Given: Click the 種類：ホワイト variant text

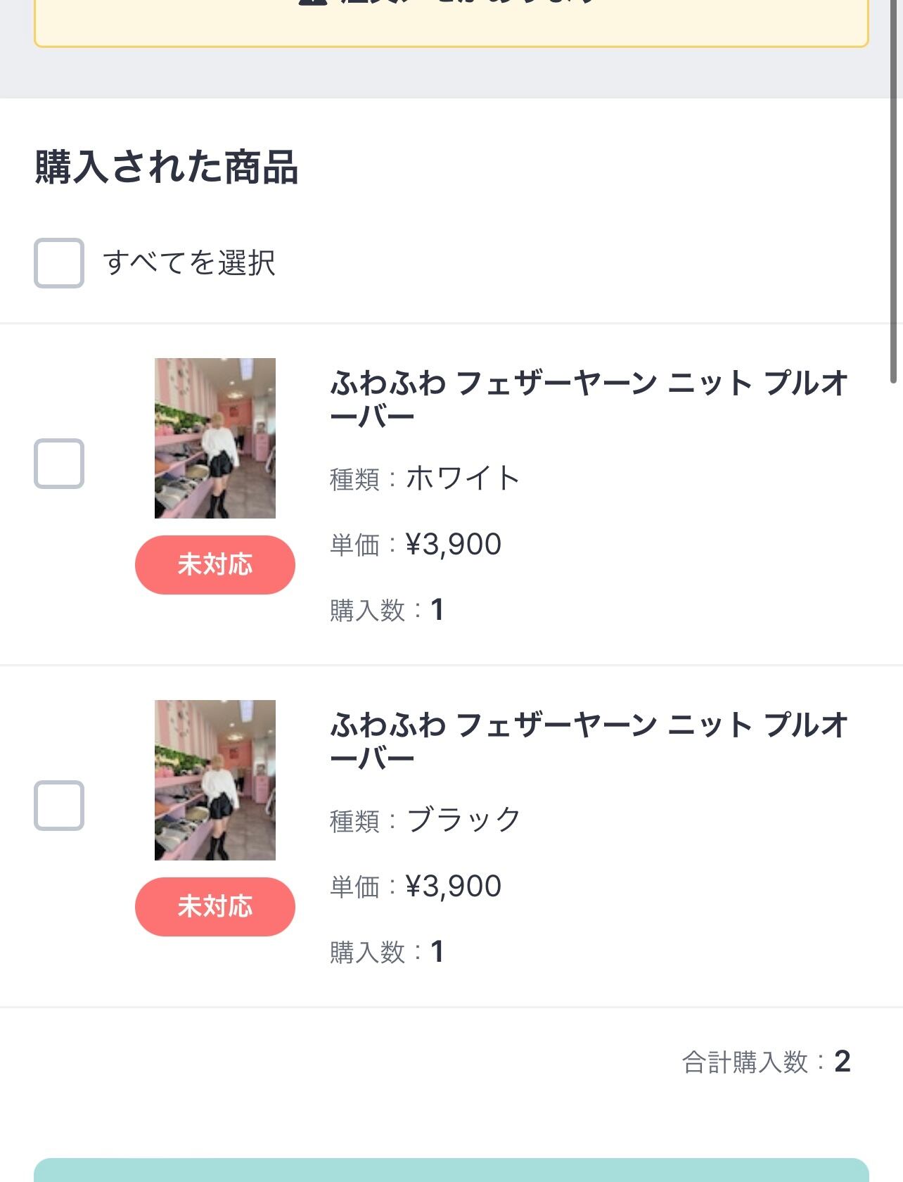Looking at the screenshot, I should 425,478.
